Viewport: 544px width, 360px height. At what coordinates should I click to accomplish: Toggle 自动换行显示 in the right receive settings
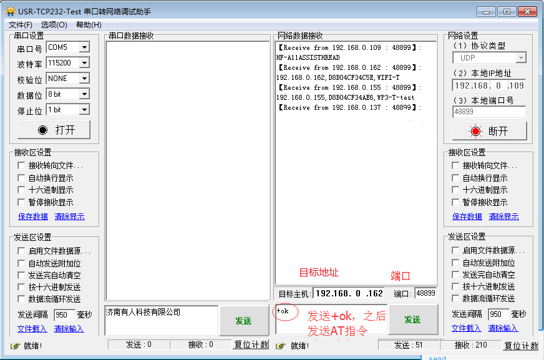coord(457,178)
